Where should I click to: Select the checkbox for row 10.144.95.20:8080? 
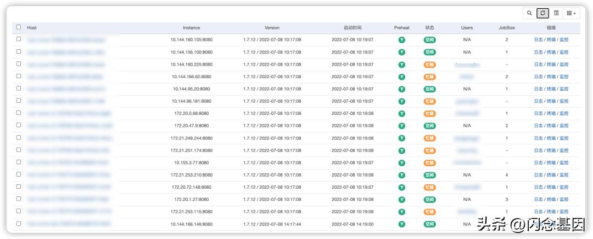click(19, 89)
